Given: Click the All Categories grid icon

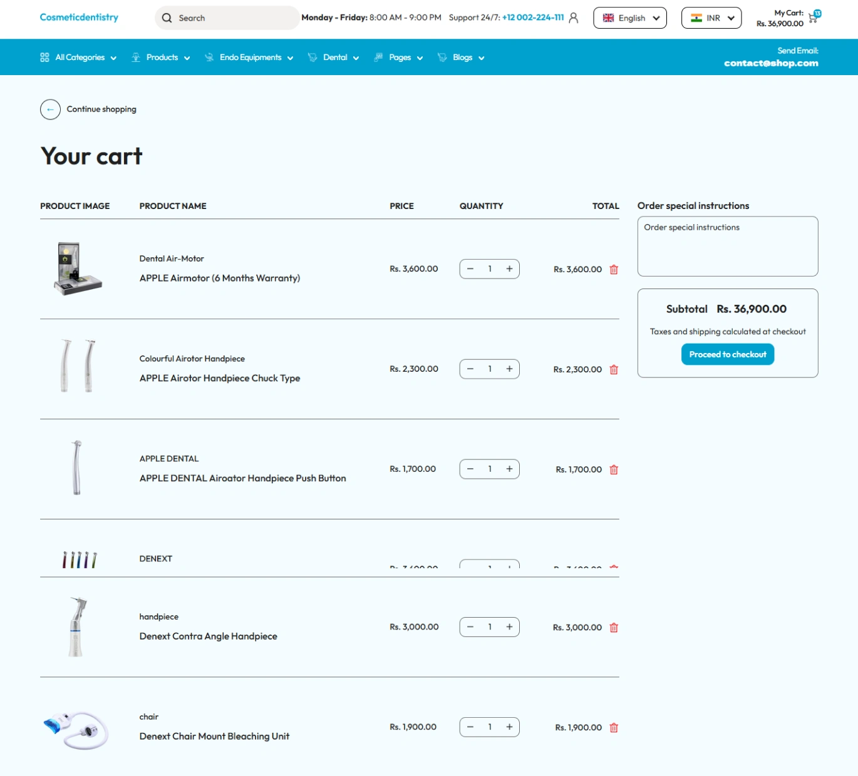Looking at the screenshot, I should point(44,58).
